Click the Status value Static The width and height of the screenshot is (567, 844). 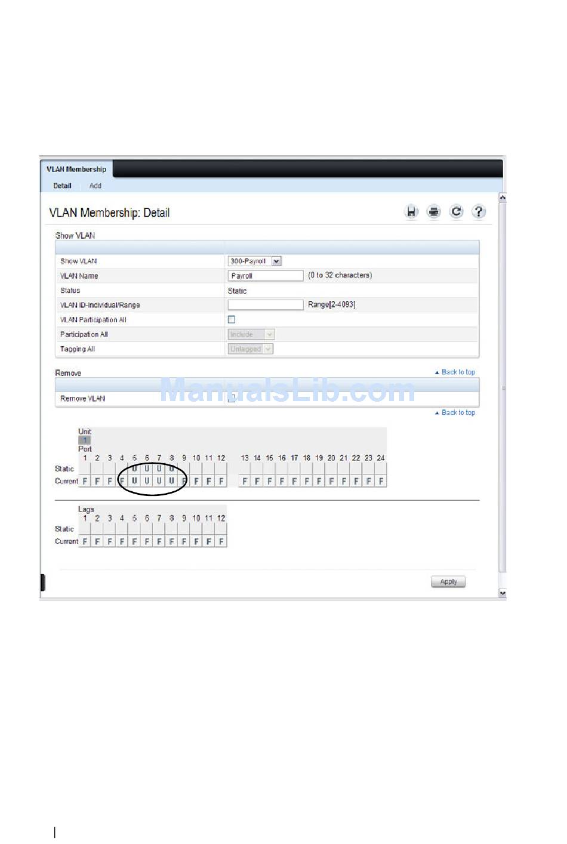237,291
